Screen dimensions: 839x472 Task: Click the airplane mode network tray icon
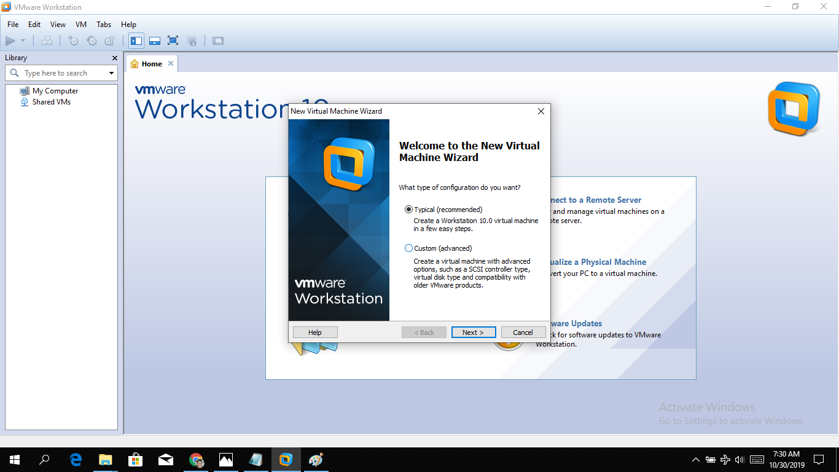(725, 460)
